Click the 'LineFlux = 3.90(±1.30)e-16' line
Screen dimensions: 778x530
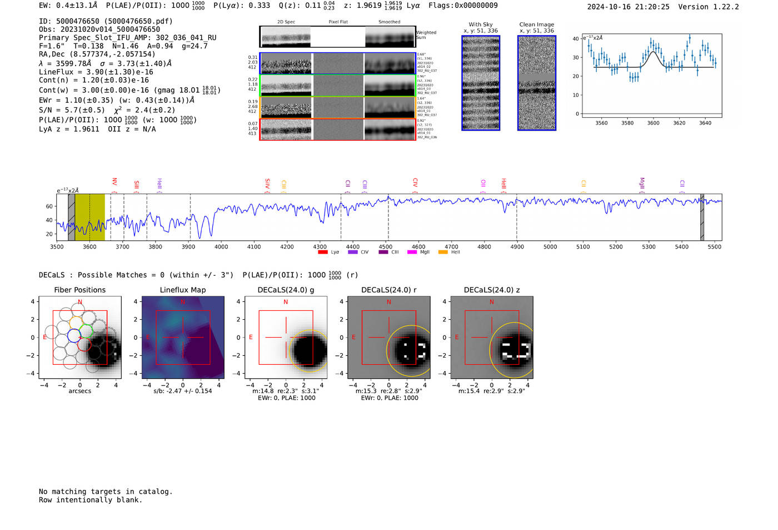(x=96, y=72)
